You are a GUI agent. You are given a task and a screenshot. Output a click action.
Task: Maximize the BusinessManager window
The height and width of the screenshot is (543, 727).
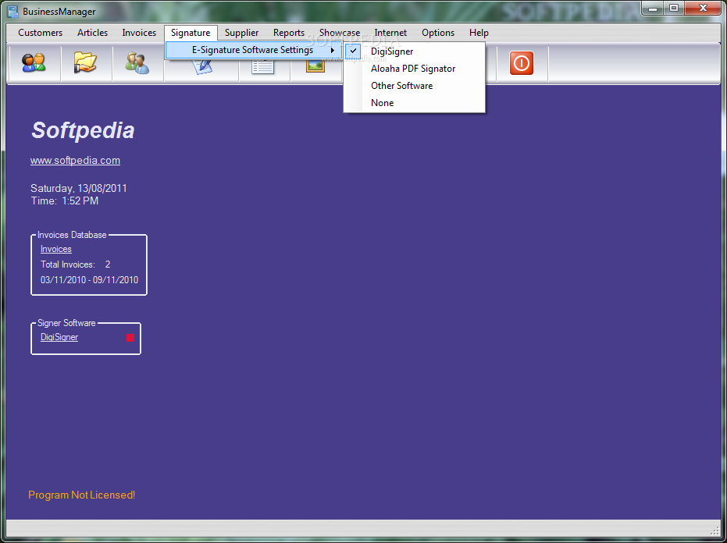(674, 8)
